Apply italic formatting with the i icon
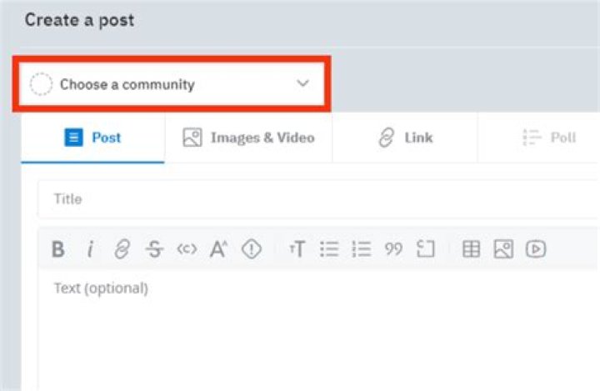Viewport: 600px width, 391px height. point(90,248)
